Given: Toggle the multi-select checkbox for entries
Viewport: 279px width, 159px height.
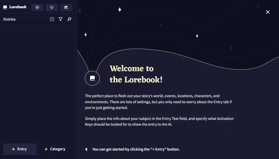Looking at the screenshot, I should 52,19.
